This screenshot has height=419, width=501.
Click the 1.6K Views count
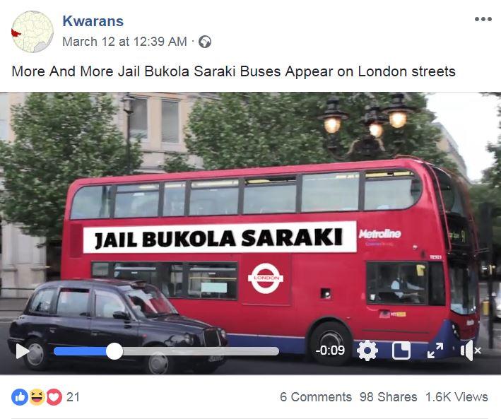456,397
